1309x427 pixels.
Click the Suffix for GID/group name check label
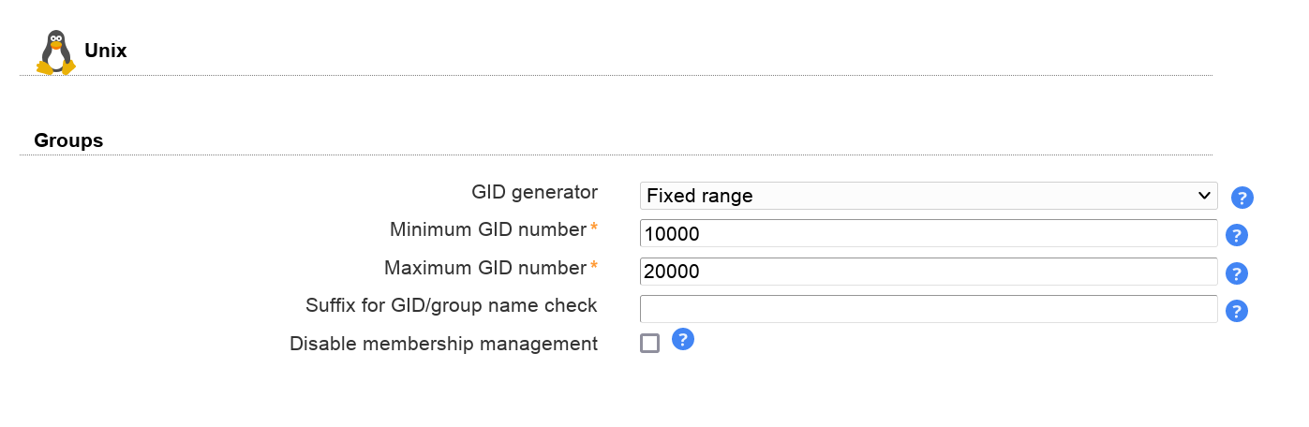coord(451,305)
